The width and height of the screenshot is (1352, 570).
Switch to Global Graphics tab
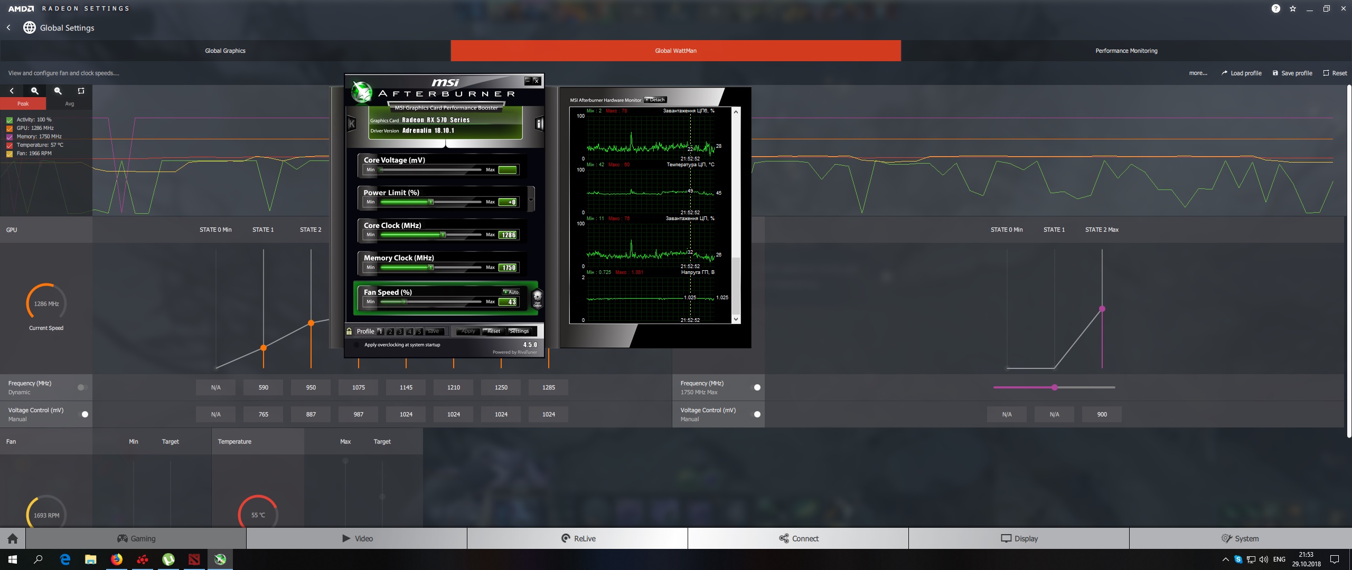click(x=225, y=51)
